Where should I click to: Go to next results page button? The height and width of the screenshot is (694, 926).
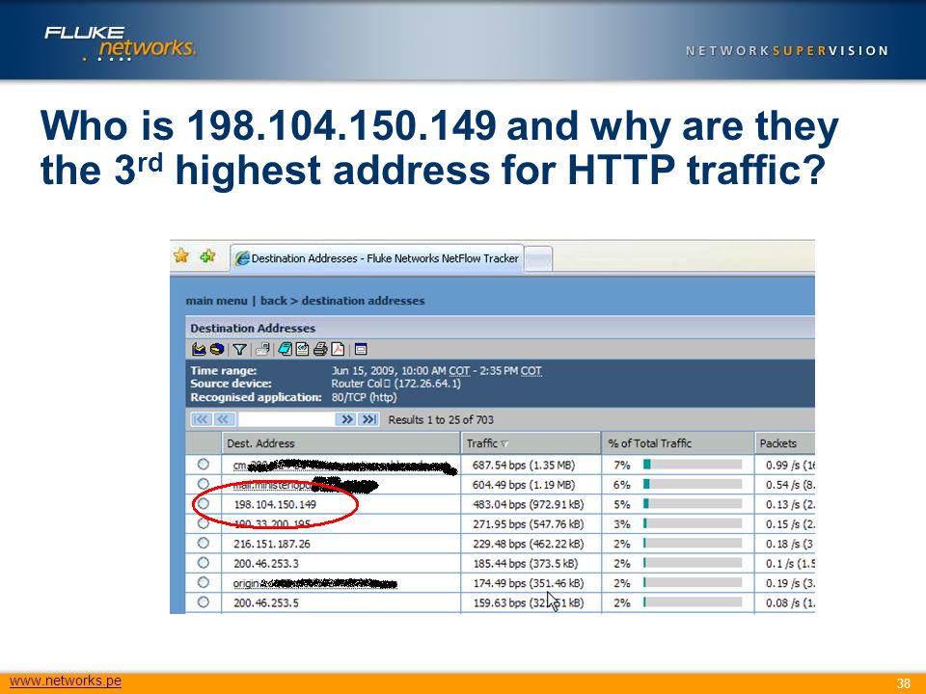click(346, 419)
